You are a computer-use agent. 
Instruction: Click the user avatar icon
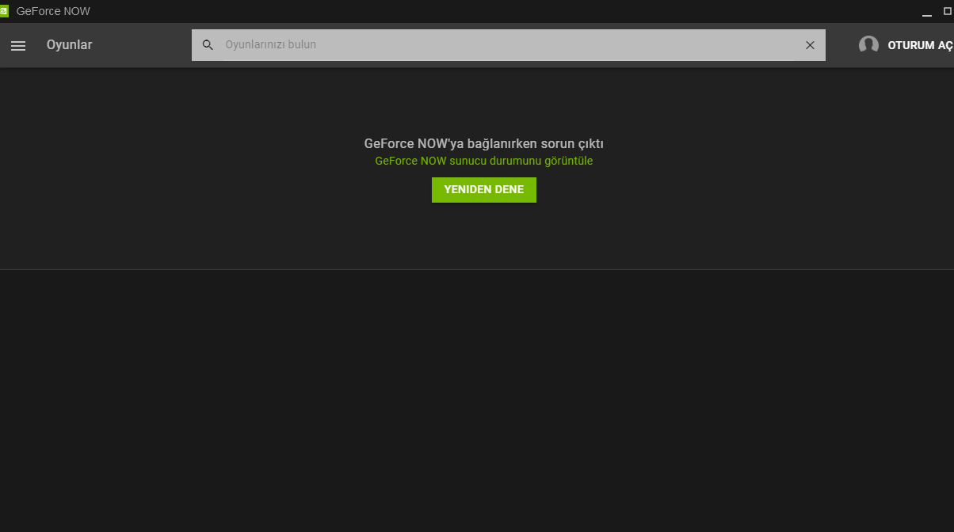click(868, 45)
